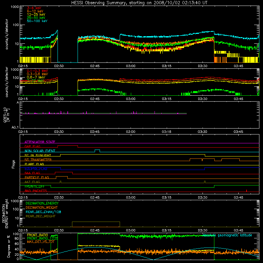Select the ECLIPSE_FLAG label
263x263 pixels.
(x=36, y=169)
